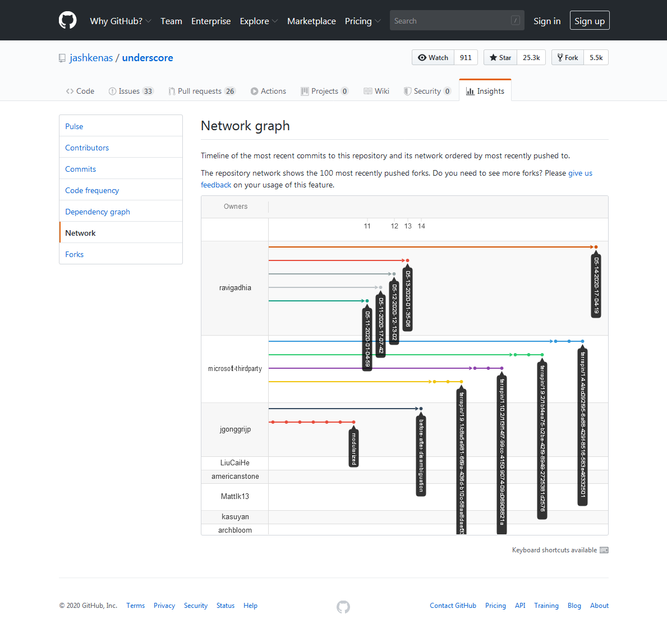
Task: Expand the Pricing dropdown in header
Action: (x=362, y=21)
